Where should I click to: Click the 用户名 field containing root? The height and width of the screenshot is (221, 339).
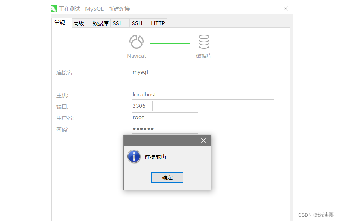(165, 117)
